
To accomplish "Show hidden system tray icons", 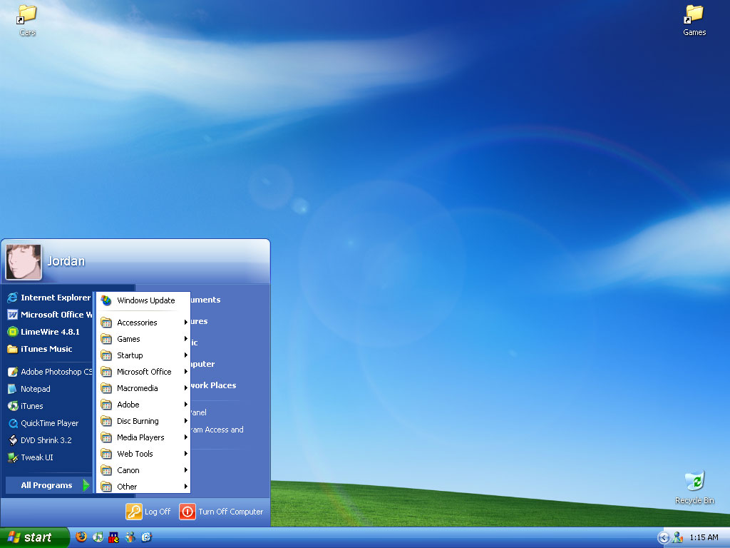I will pos(663,538).
